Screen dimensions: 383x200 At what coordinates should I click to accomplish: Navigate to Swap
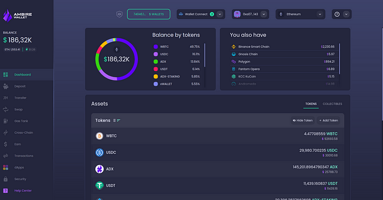(x=18, y=109)
